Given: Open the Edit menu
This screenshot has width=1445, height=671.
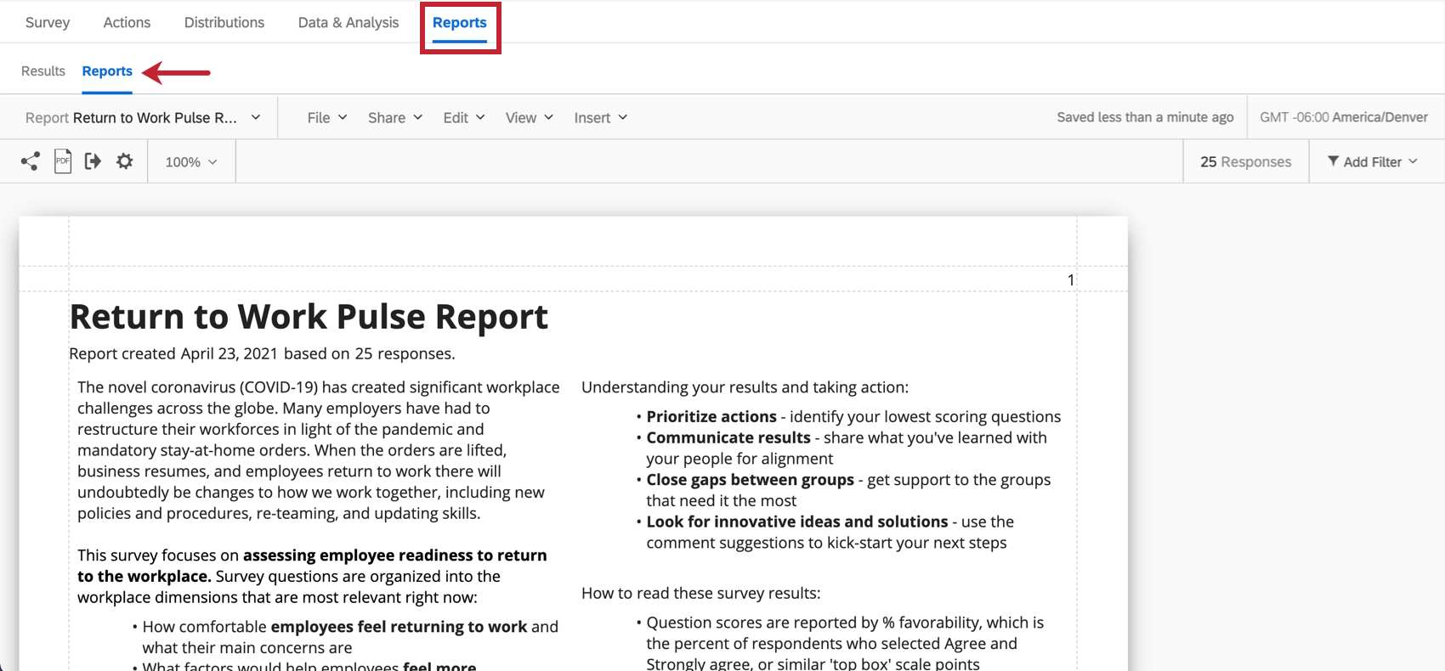Looking at the screenshot, I should (464, 118).
